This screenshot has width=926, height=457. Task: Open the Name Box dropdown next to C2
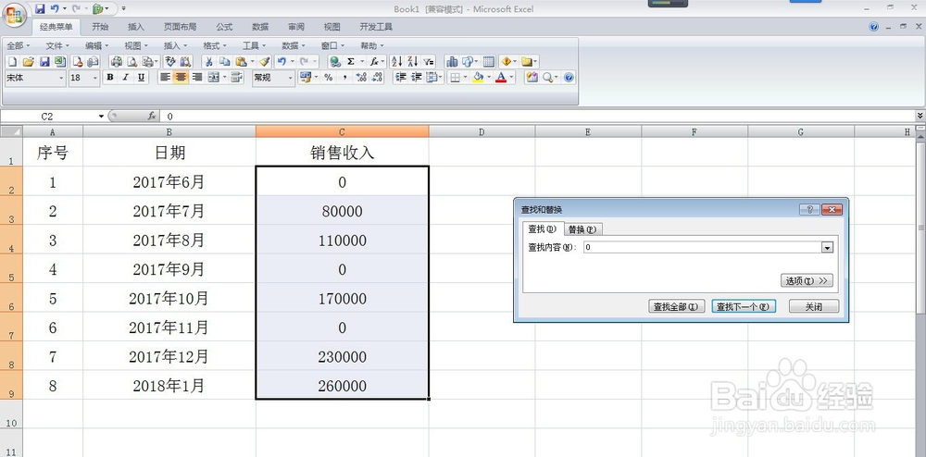point(102,117)
